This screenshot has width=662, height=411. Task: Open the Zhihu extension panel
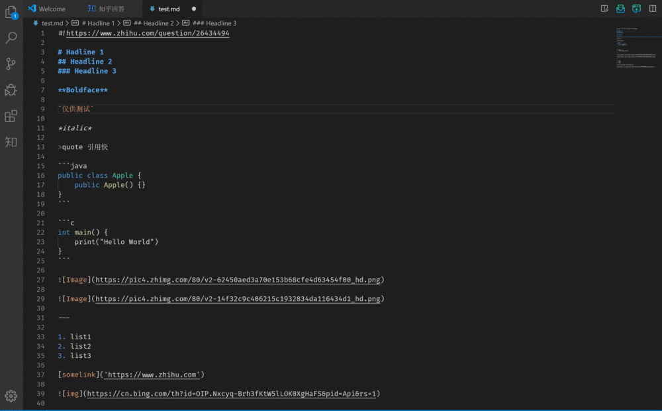[11, 142]
